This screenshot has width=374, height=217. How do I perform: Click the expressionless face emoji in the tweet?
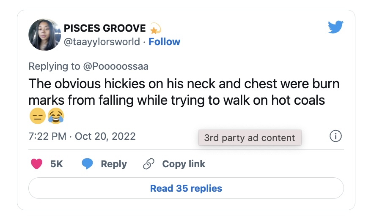pos(37,116)
